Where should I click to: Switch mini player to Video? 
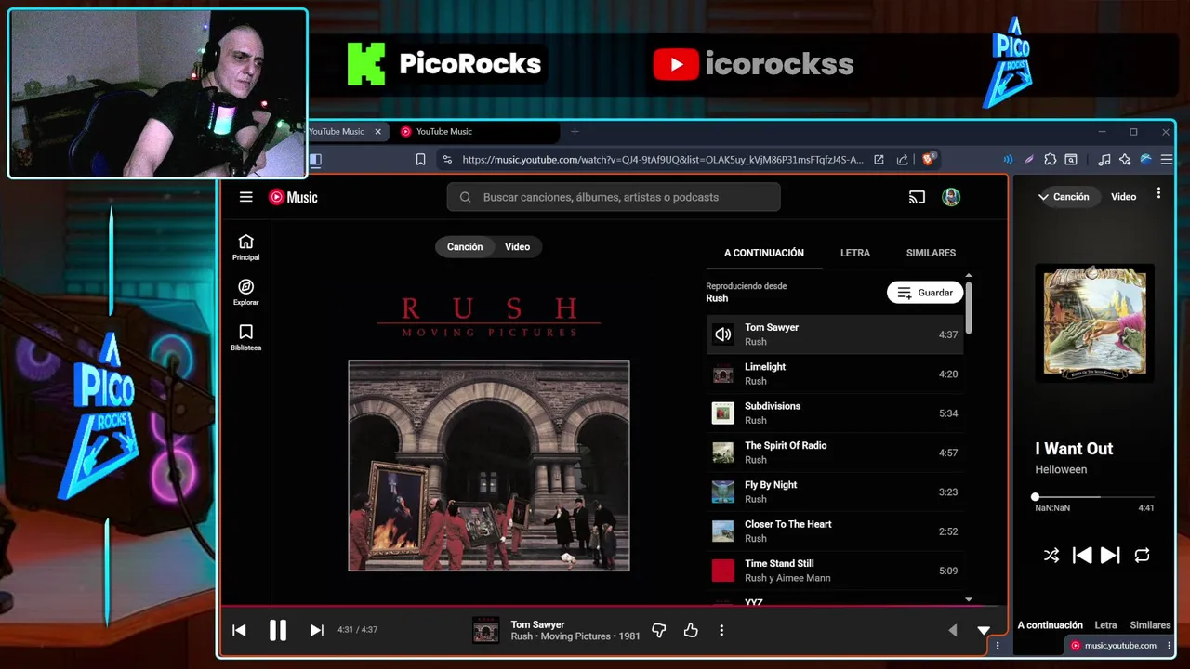pos(1123,197)
